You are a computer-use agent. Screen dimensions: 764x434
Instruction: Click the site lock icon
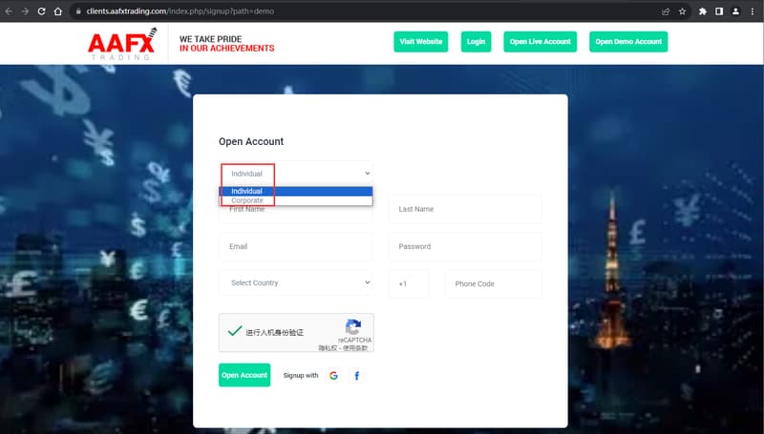pos(78,11)
